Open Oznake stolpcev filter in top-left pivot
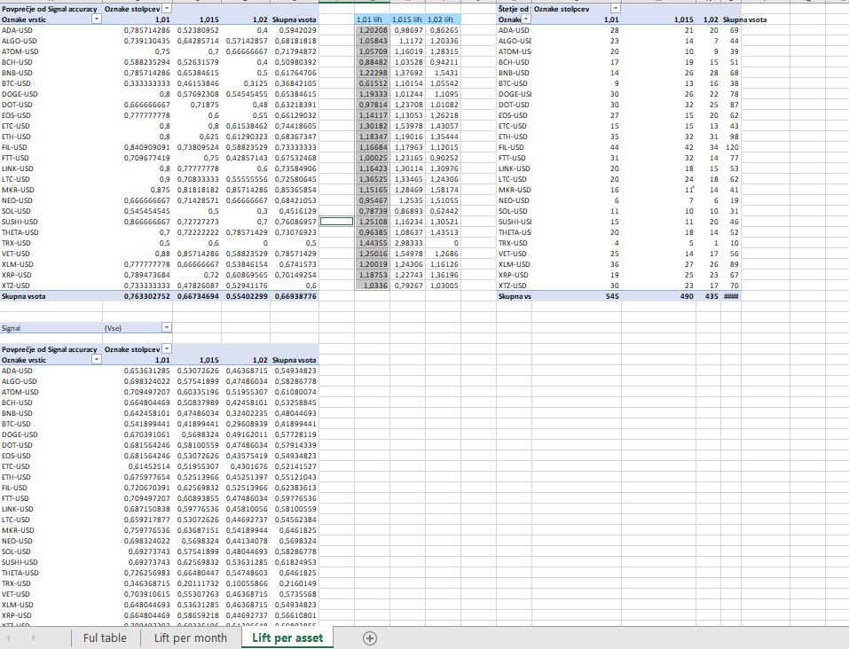This screenshot has width=849, height=649. [x=169, y=8]
